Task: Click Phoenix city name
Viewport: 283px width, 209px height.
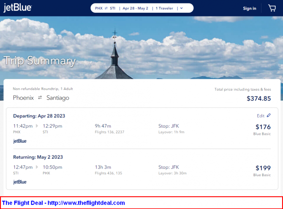Action: [x=23, y=98]
